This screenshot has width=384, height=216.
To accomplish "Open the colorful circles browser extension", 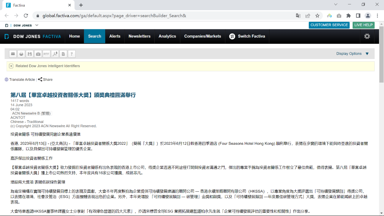I will [329, 16].
